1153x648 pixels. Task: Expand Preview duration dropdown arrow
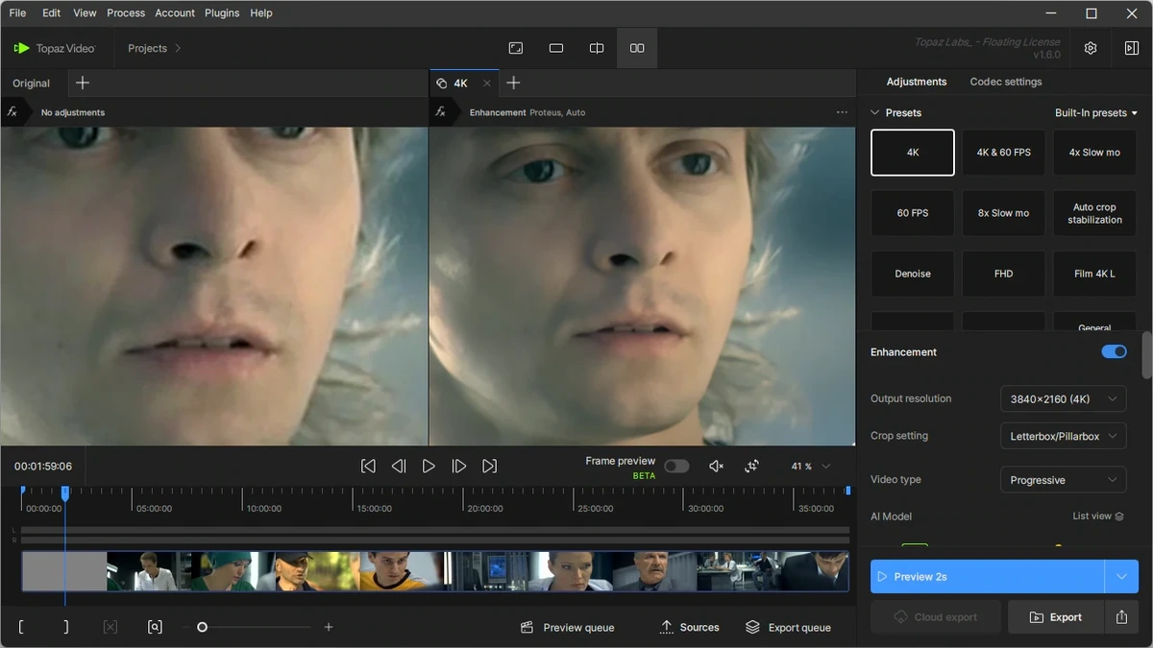point(1121,577)
